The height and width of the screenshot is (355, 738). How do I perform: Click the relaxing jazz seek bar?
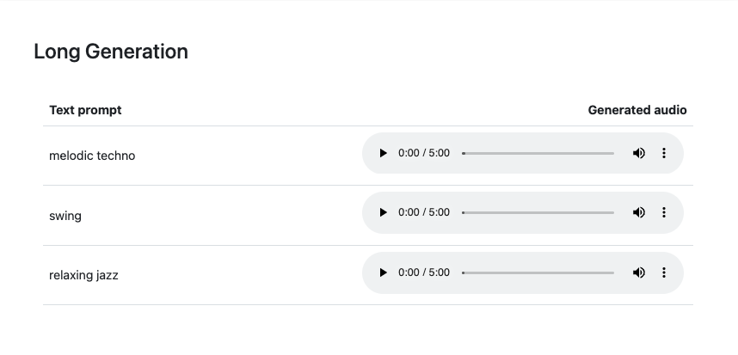538,272
